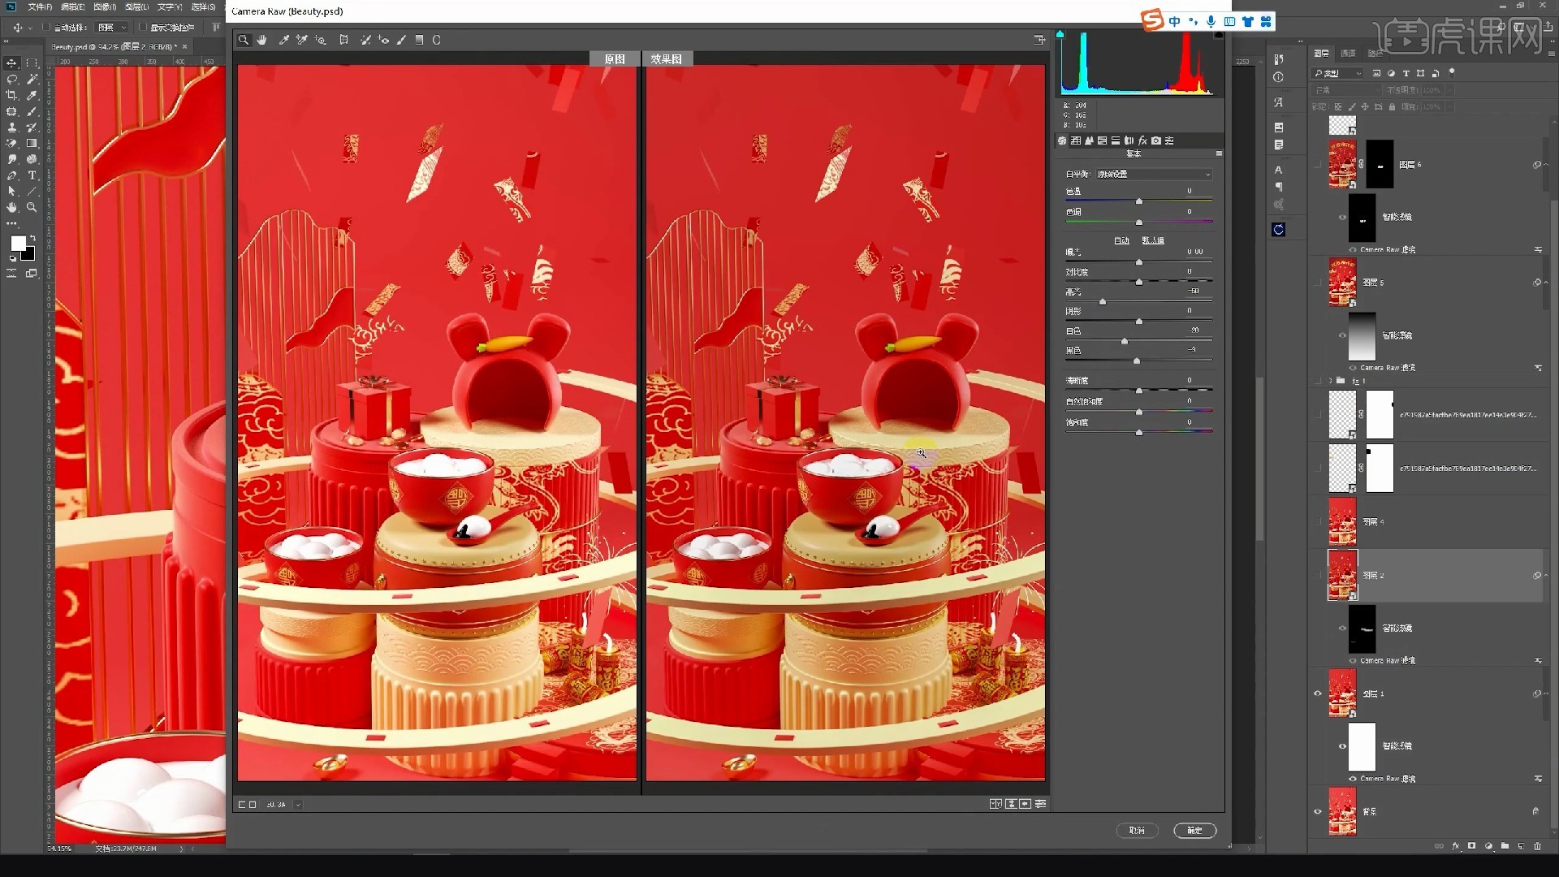The width and height of the screenshot is (1559, 877).
Task: Toggle highlight clipping warning in histogram
Action: click(x=1218, y=34)
